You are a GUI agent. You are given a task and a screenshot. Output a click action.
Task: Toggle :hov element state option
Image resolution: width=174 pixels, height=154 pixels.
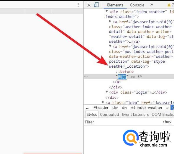[x=167, y=122]
